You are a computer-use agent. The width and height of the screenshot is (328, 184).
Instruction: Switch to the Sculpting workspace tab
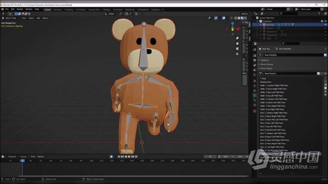(69, 10)
